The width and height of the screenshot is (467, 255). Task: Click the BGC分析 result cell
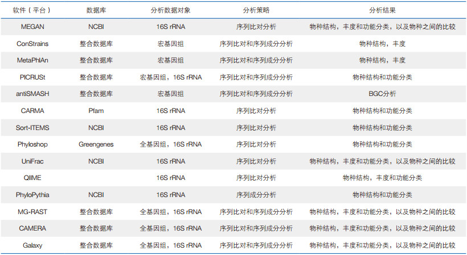pyautogui.click(x=382, y=94)
